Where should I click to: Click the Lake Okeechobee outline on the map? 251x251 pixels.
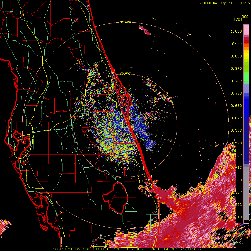click(x=115, y=198)
